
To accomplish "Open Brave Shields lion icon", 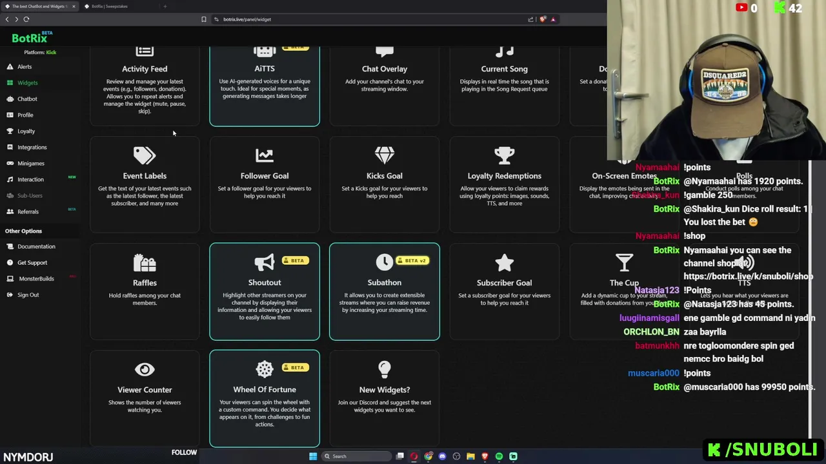I will pyautogui.click(x=543, y=19).
